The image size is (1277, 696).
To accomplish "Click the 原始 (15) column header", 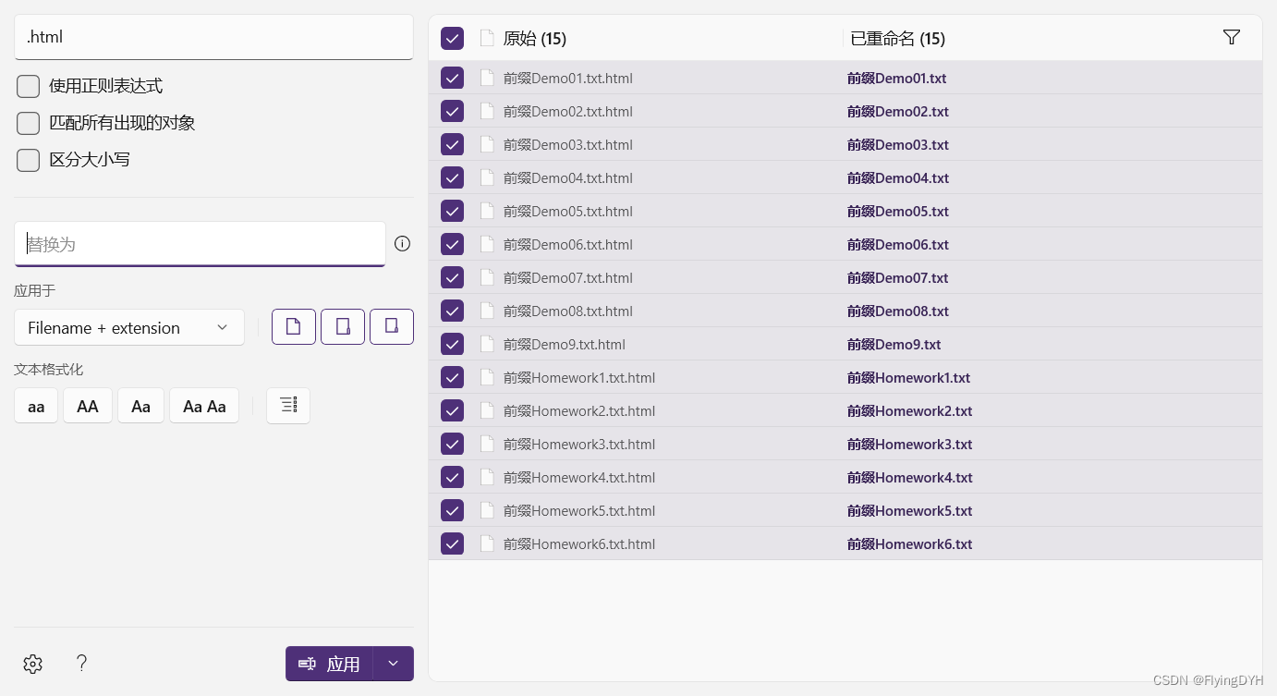I will click(x=535, y=39).
